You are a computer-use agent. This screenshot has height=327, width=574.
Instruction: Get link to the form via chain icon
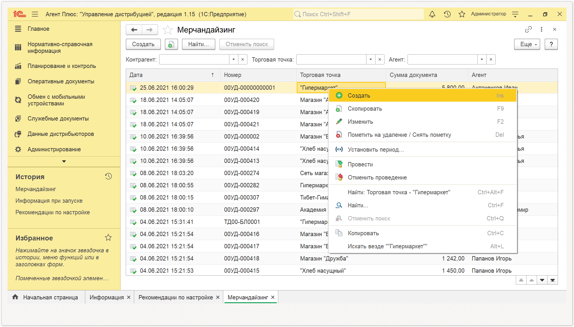click(x=528, y=29)
